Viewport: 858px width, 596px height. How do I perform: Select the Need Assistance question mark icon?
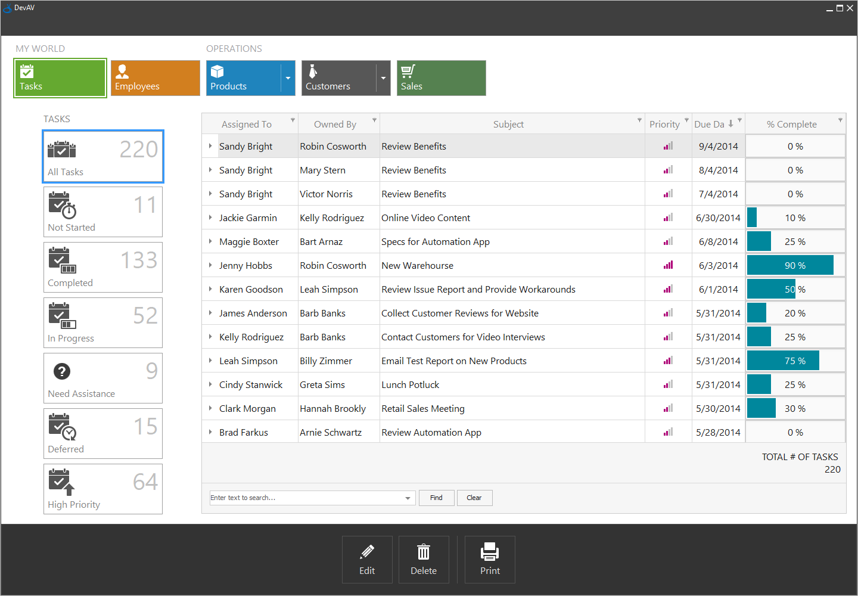62,371
